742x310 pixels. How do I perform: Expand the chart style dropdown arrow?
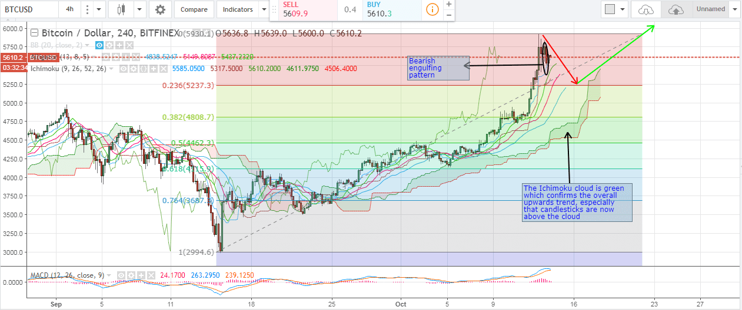tap(139, 9)
